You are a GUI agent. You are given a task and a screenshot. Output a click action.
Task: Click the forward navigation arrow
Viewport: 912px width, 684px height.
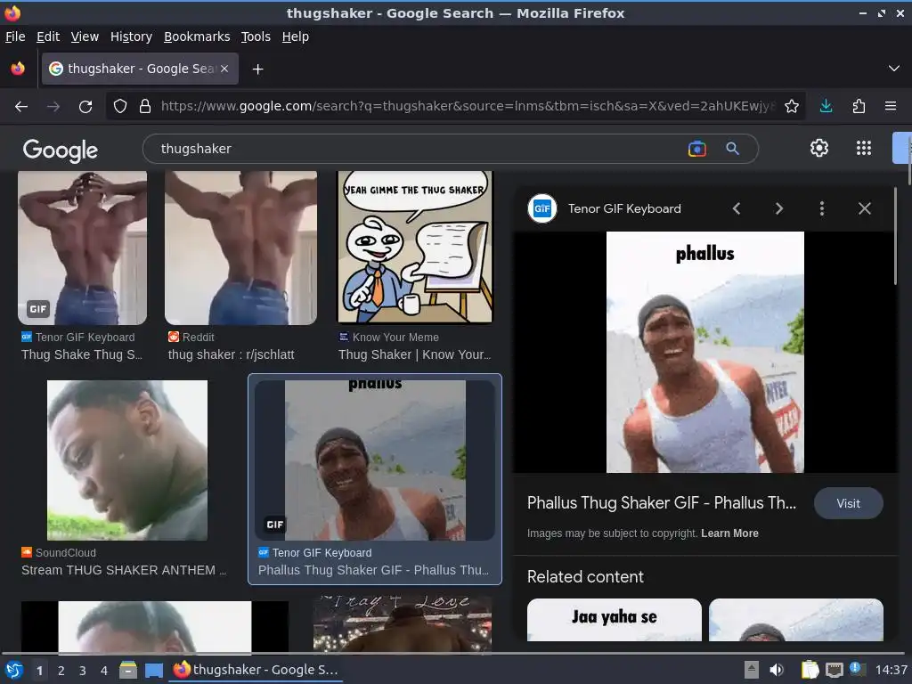(x=53, y=107)
